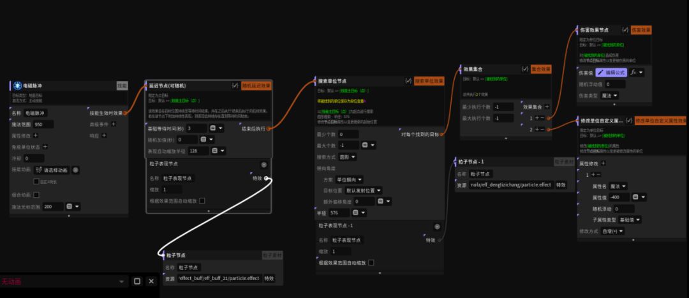Add an entry next to 高级事件

click(x=114, y=124)
